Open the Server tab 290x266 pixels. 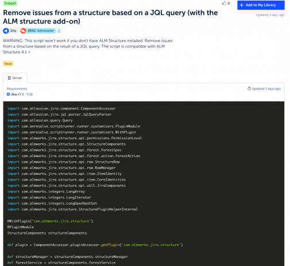(15, 78)
